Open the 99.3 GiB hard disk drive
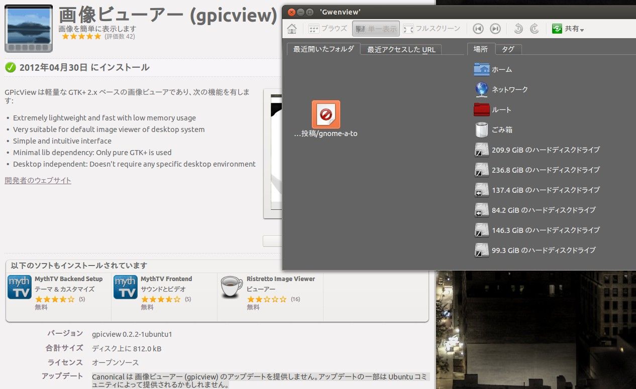This screenshot has height=389, width=636. 535,250
